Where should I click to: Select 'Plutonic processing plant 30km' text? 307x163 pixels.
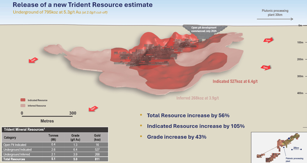[275, 13]
